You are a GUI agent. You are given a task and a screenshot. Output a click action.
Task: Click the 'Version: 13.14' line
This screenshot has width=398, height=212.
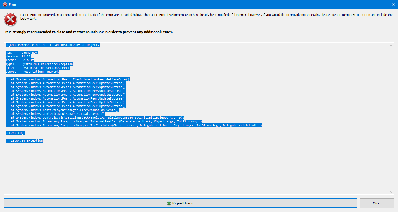point(18,57)
